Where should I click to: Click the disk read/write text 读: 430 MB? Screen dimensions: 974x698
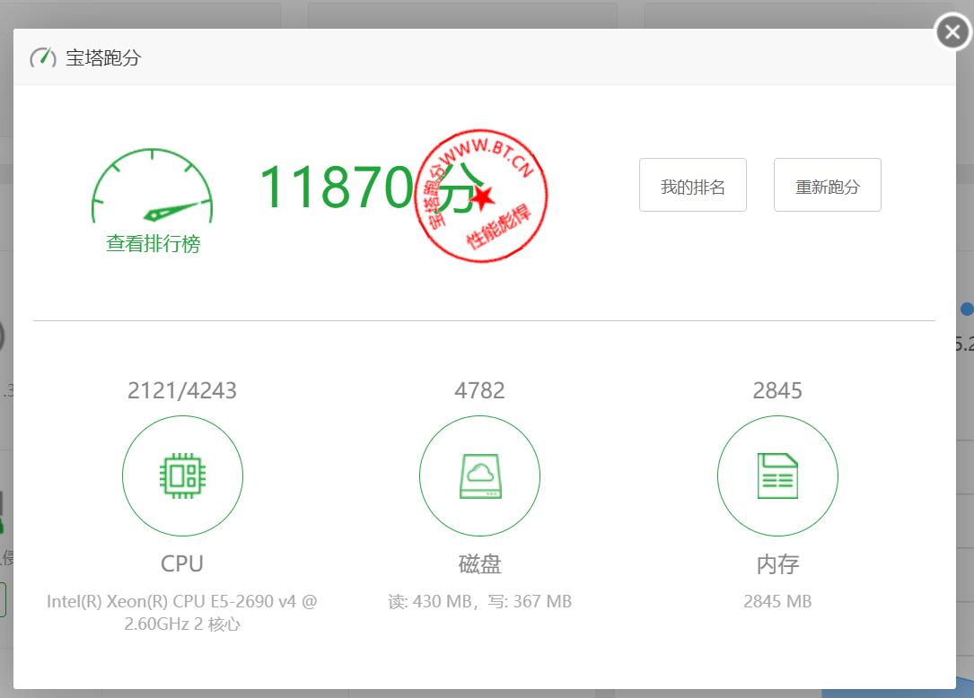[479, 601]
